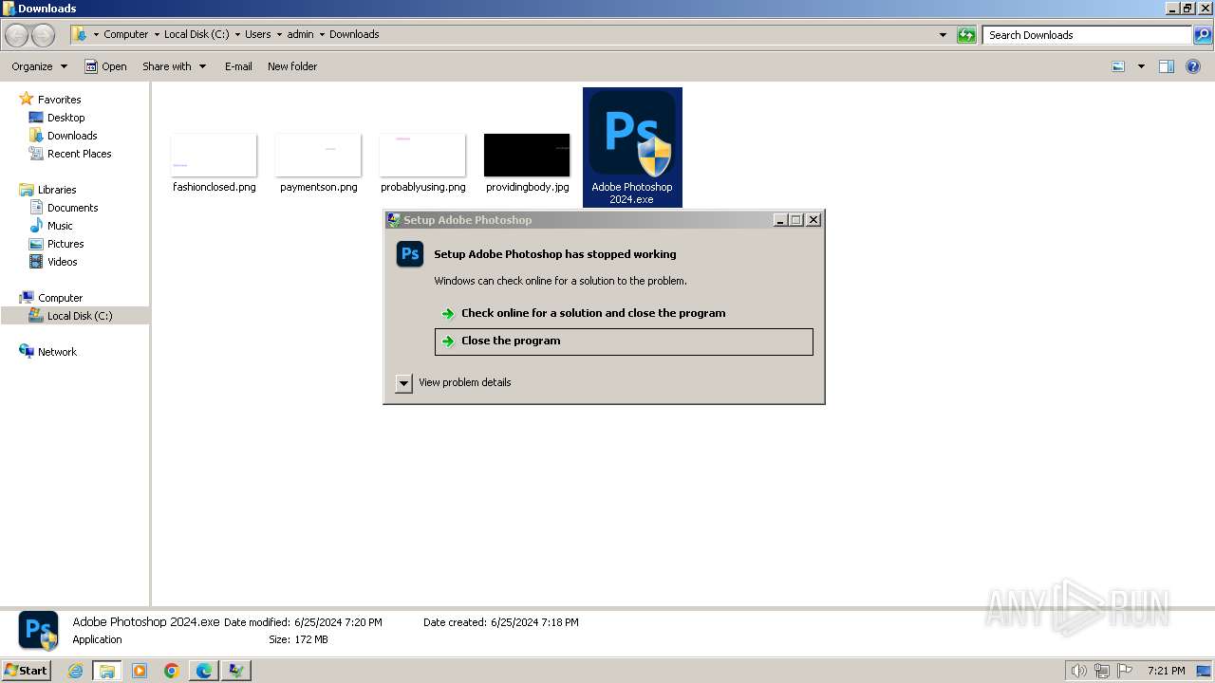Open Windows Media Player from taskbar
This screenshot has width=1215, height=683.
[140, 671]
